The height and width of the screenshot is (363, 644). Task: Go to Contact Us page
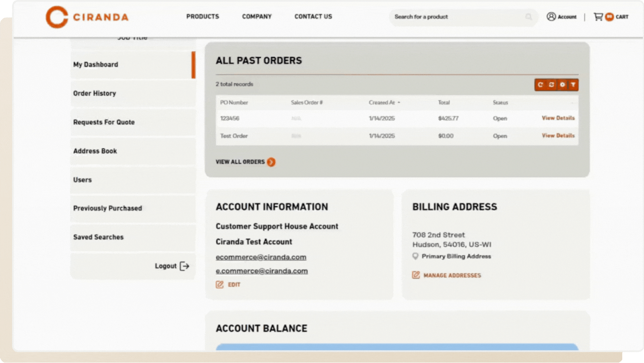click(x=313, y=16)
